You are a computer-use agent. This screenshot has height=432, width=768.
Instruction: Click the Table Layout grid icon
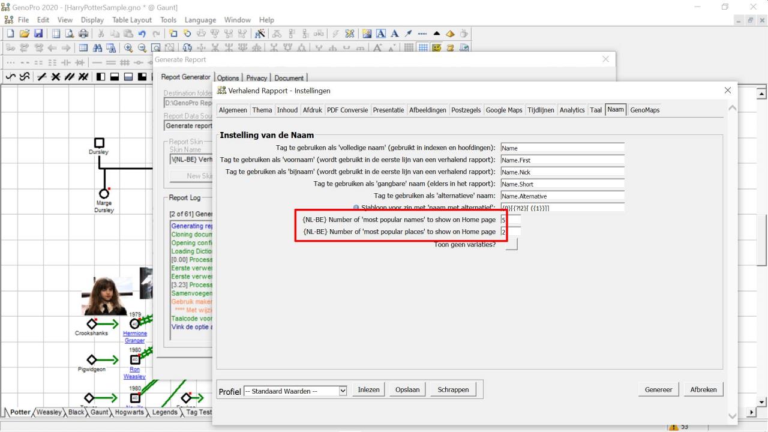[84, 49]
